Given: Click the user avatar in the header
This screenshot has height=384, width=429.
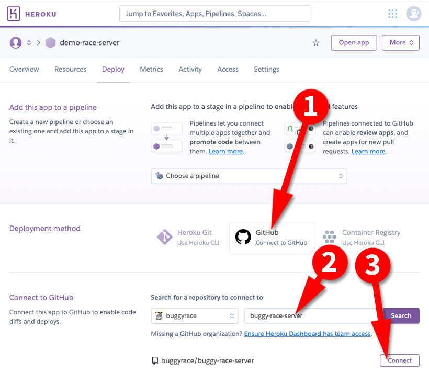Looking at the screenshot, I should pyautogui.click(x=414, y=14).
